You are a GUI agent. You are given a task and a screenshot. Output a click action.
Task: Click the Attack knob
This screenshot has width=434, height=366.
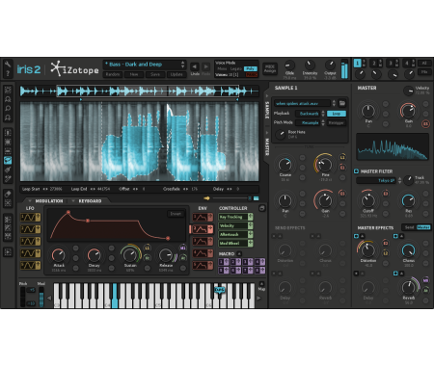[x=59, y=255]
